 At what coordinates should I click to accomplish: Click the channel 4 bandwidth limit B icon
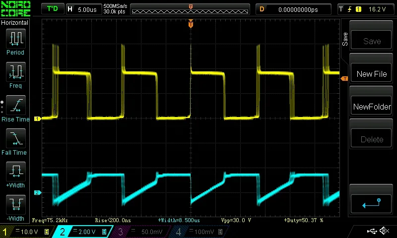pos(220,232)
